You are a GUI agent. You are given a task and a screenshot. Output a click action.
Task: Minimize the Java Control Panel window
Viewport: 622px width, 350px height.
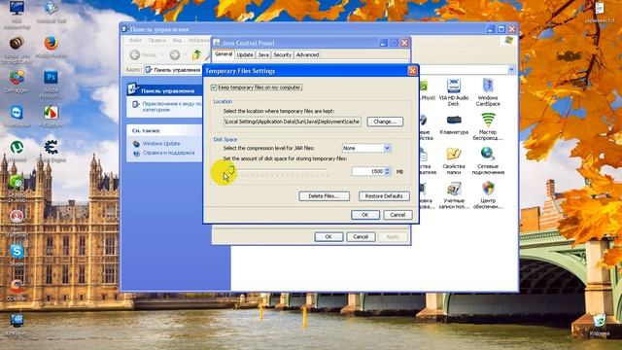(x=383, y=43)
